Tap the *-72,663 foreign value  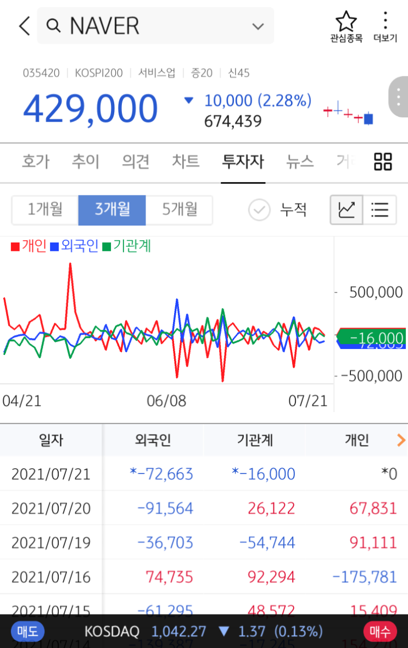point(161,474)
